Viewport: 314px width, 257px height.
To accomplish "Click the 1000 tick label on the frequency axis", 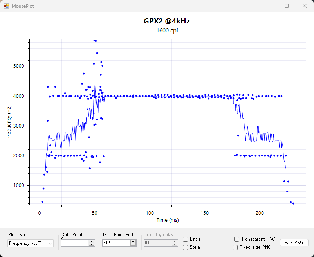I will (x=19, y=185).
